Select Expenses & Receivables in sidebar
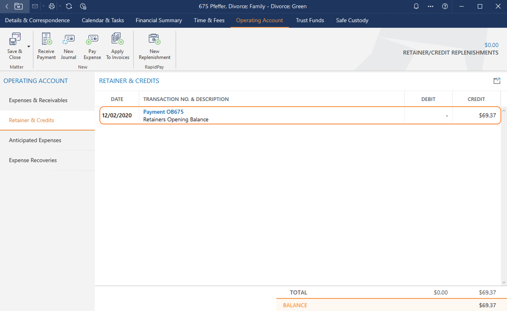The width and height of the screenshot is (507, 311). pos(38,100)
